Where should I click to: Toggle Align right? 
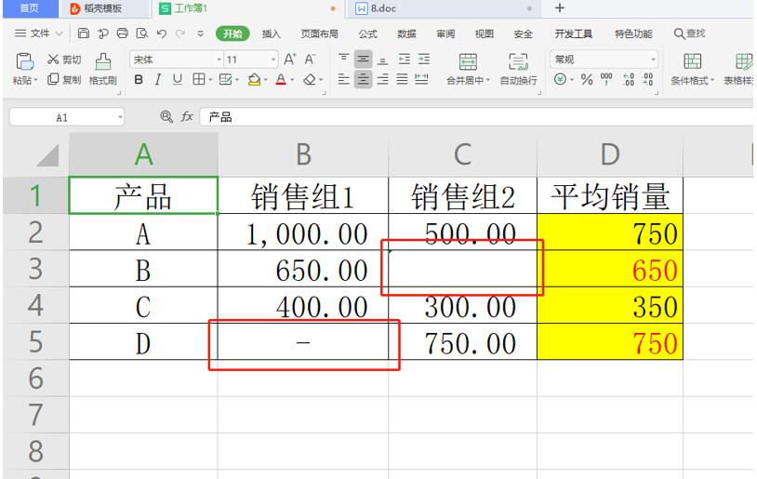[x=383, y=79]
